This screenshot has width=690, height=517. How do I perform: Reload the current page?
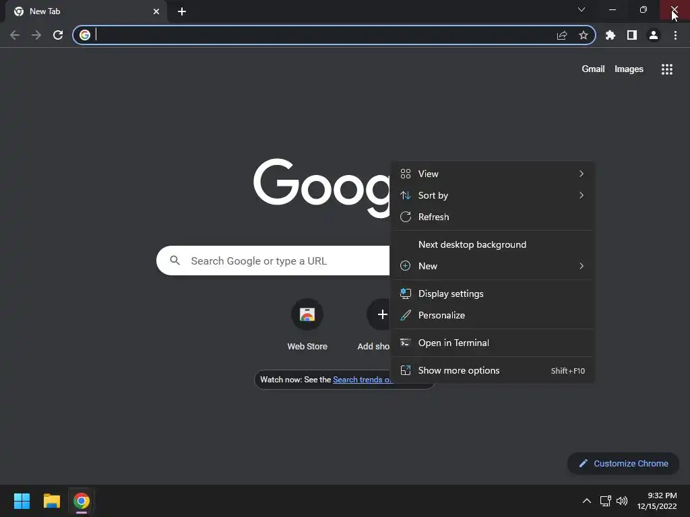pyautogui.click(x=58, y=35)
